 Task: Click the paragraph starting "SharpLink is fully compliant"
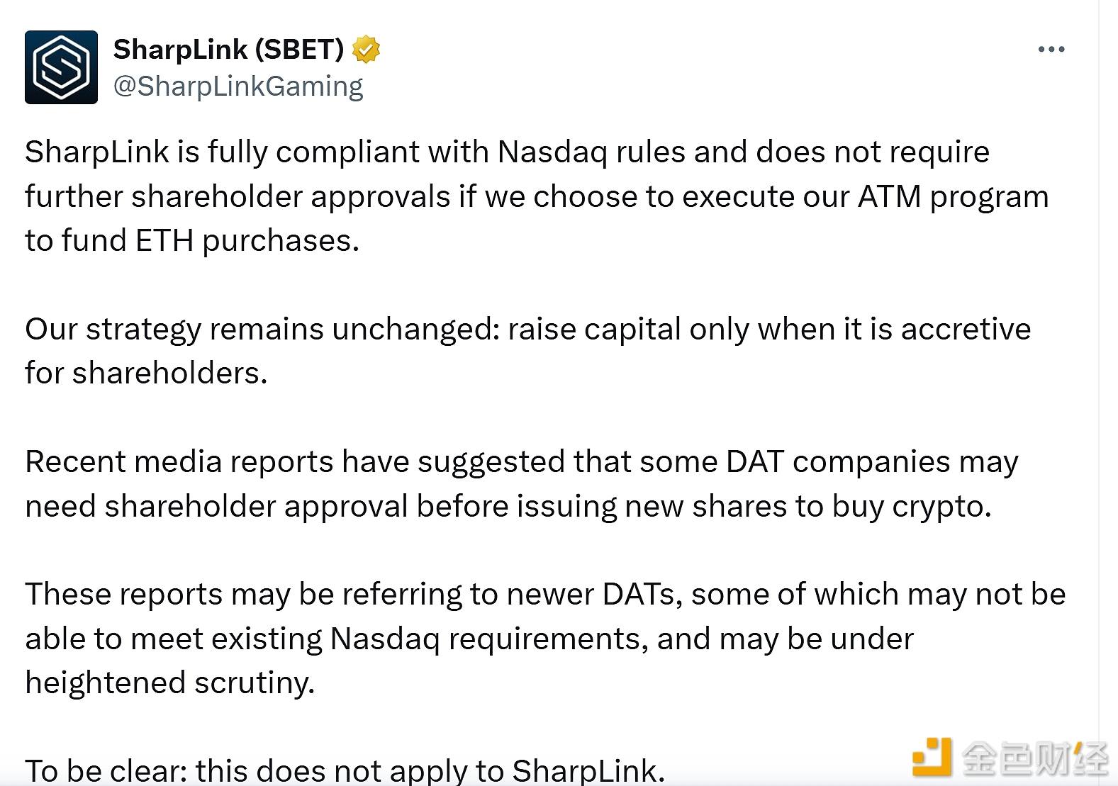507,196
